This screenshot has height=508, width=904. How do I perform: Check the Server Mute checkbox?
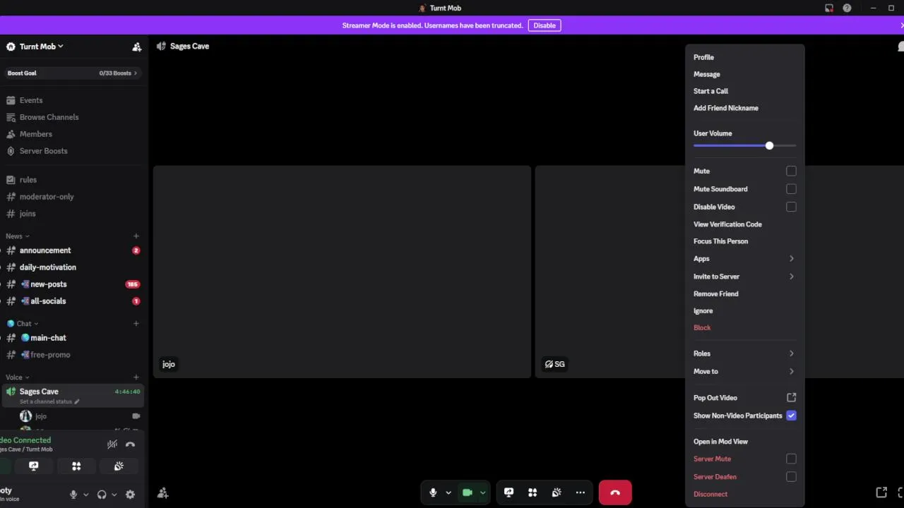click(791, 459)
